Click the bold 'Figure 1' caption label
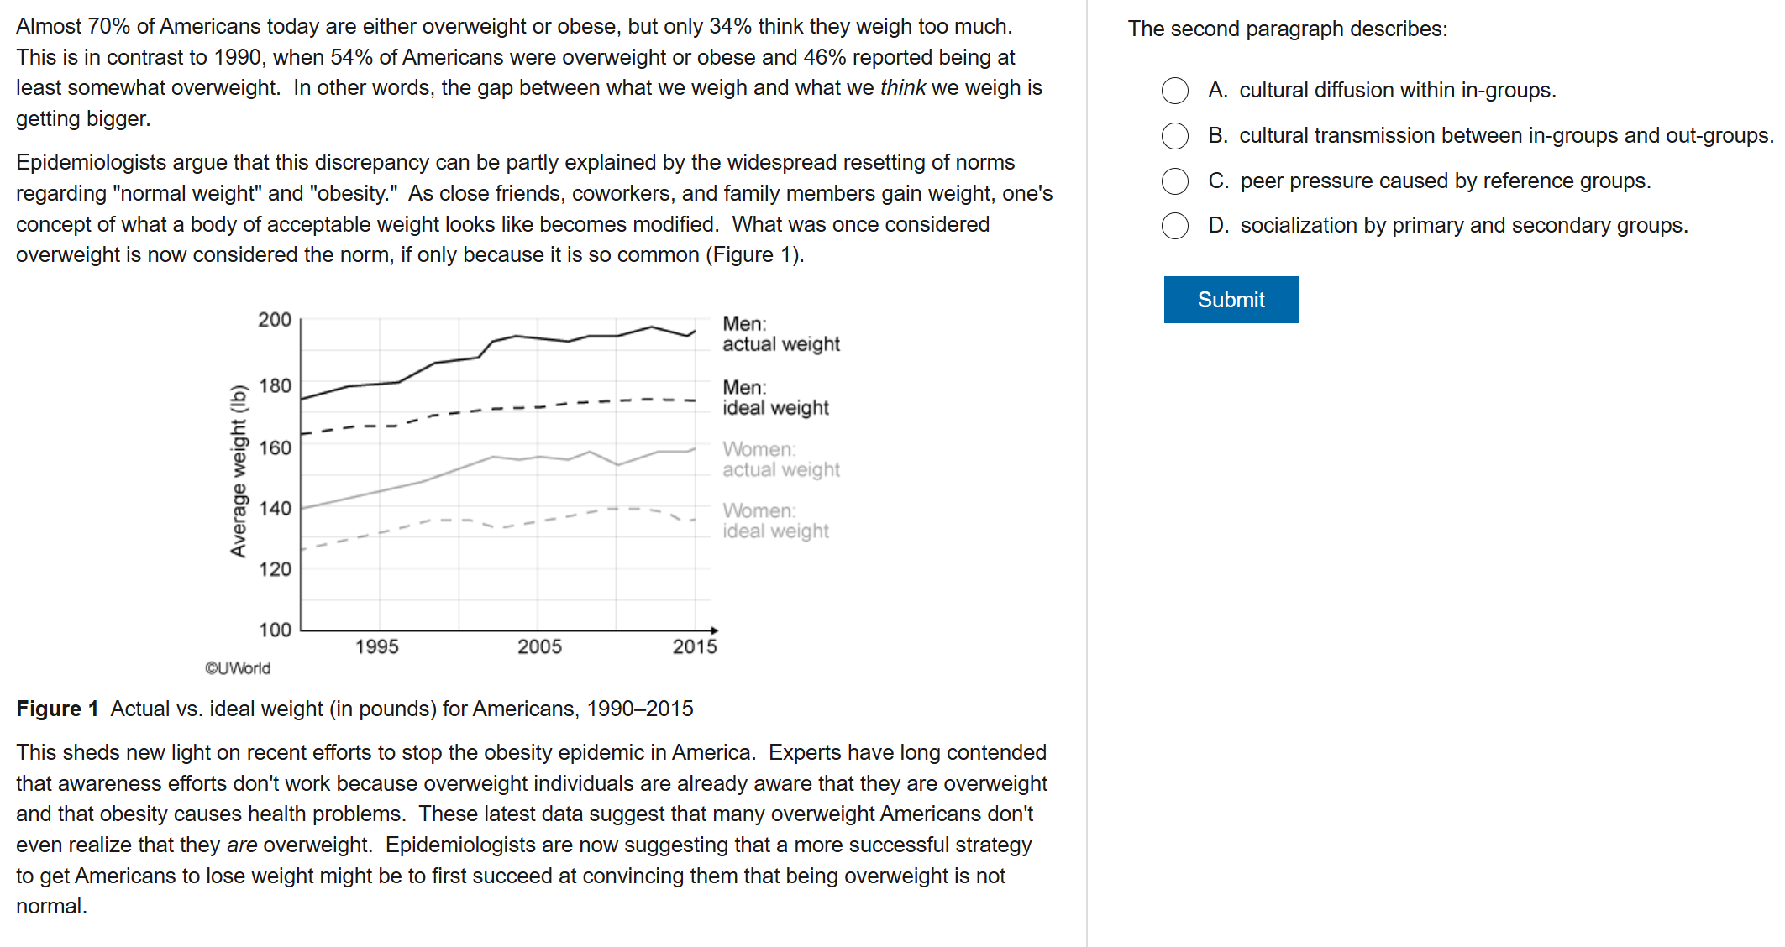This screenshot has height=947, width=1785. [x=57, y=709]
